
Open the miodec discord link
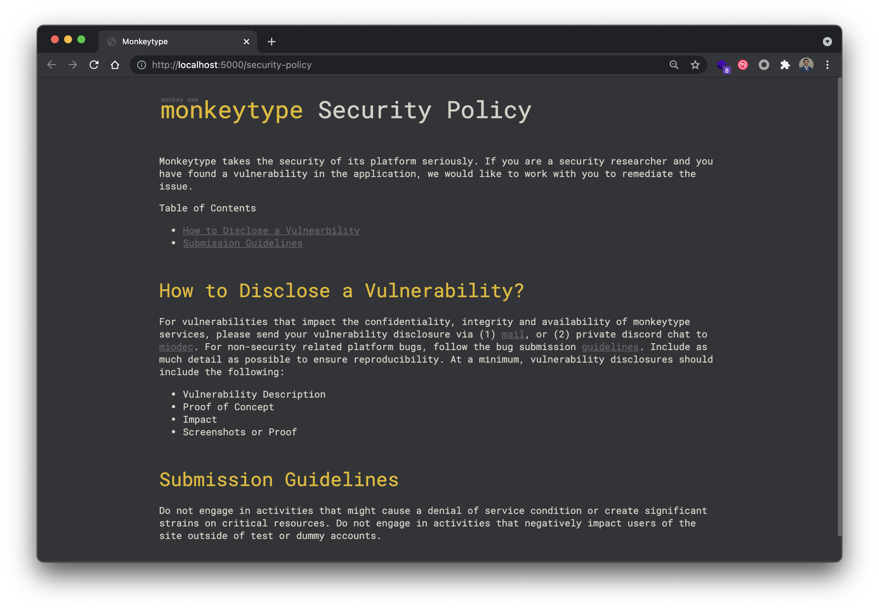[176, 347]
